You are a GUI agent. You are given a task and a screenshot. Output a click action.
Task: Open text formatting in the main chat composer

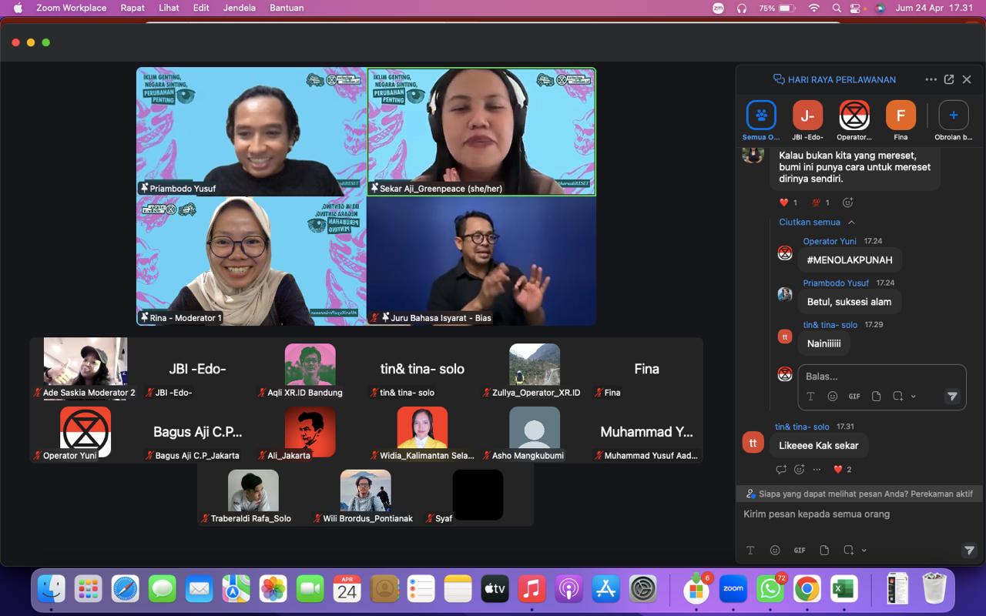tap(750, 550)
